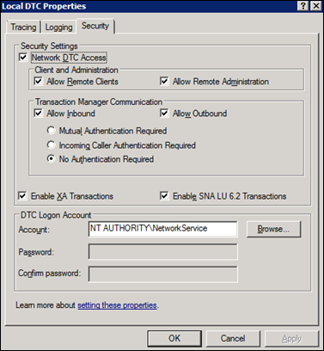Toggle Enable XA Transactions checkbox
Viewport: 324px width, 351px height.
pyautogui.click(x=22, y=196)
